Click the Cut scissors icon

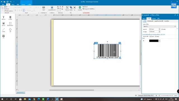tap(5, 7)
